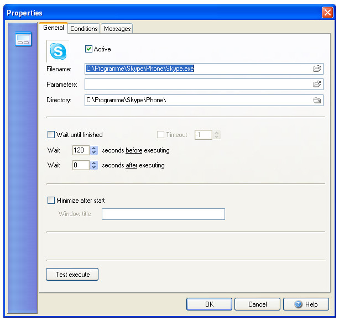This screenshot has width=339, height=321.
Task: Click the Window title input field
Action: pyautogui.click(x=164, y=214)
